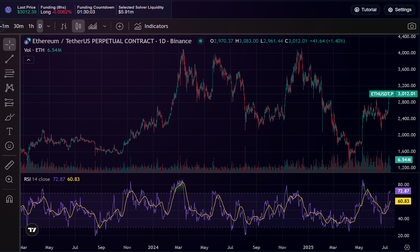Screen dimensions: 420x252
Task: Take a chart snapshot with camera icon
Action: point(412,26)
